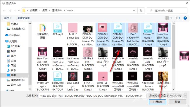Select Sour Candy - Lady Gaga file
Viewport: 190px width, 107px height.
[73, 81]
